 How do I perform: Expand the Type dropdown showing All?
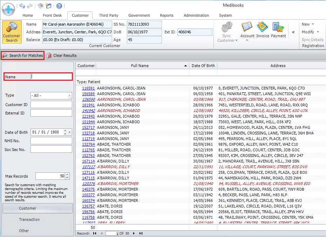pyautogui.click(x=70, y=96)
